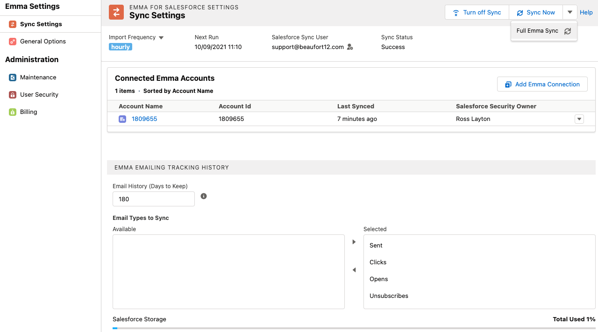Select Sent in the Selected list
Screen dimensions: 598x332
click(x=479, y=246)
